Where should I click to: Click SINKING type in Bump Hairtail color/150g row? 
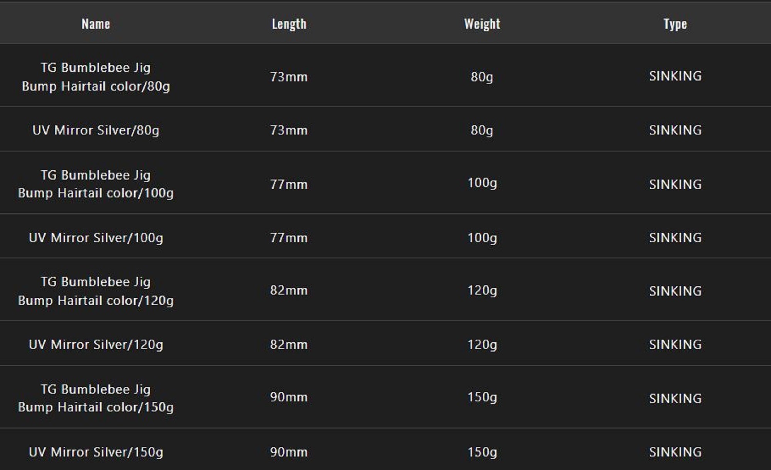[x=675, y=398]
